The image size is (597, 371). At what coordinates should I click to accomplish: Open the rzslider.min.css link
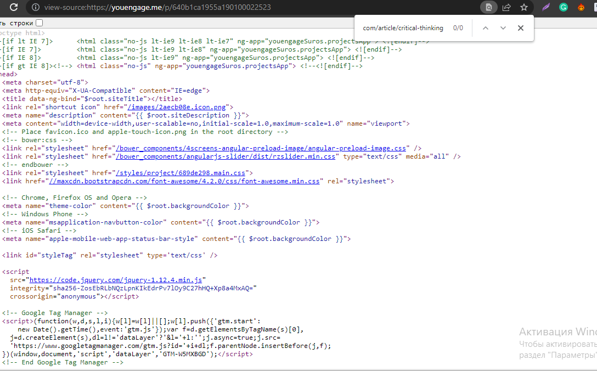click(x=226, y=156)
